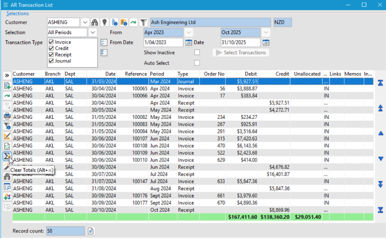This screenshot has height=239, width=386.
Task: Click the lightbulb icon beside customer field
Action: tap(105, 22)
